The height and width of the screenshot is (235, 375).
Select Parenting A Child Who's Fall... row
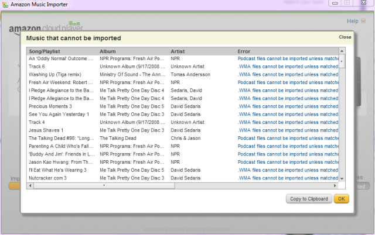coord(183,146)
